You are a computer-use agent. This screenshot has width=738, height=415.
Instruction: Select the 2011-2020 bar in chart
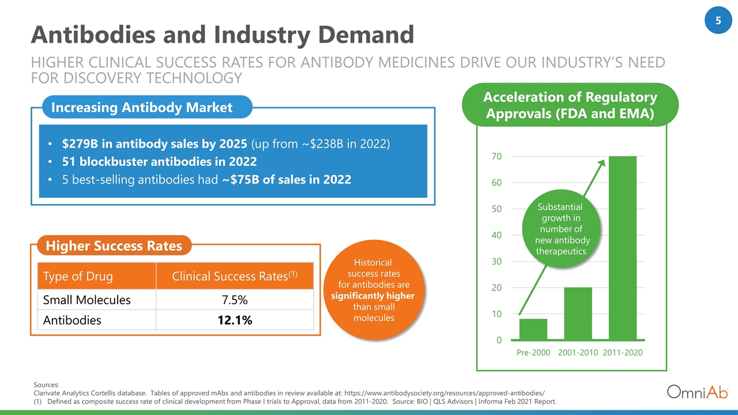pyautogui.click(x=622, y=248)
